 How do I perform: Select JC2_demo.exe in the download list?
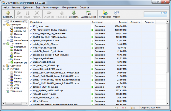tap(92, 26)
